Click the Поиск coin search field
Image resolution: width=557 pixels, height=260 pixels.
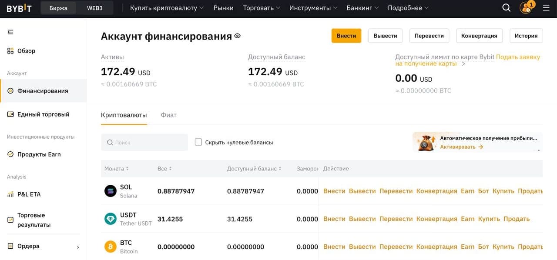pyautogui.click(x=144, y=142)
